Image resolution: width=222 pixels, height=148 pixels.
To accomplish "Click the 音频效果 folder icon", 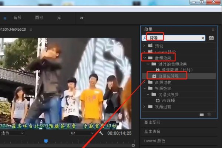I will [150, 58].
